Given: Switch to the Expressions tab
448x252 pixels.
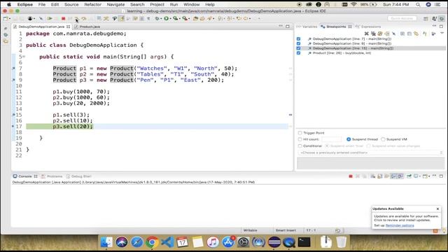Looking at the screenshot, I should point(368,27).
